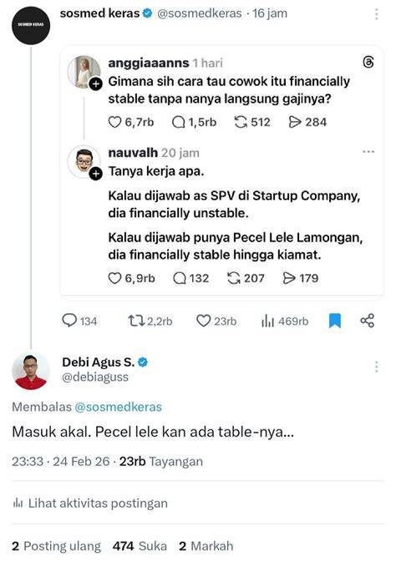
Task: Open sosmed keras profile avatar
Action: click(31, 25)
